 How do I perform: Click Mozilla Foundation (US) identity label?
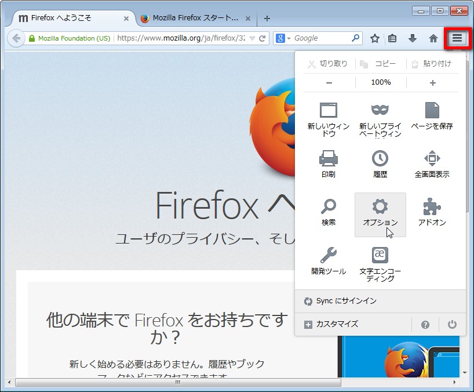[x=74, y=38]
